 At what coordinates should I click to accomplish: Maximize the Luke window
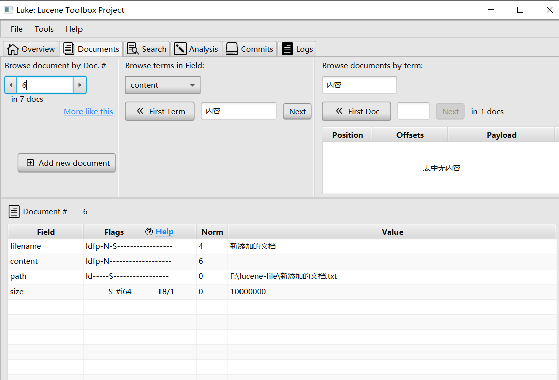click(520, 10)
